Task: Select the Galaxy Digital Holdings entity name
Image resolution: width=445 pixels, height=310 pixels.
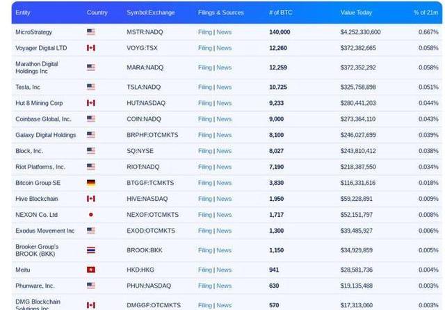Action: [46, 135]
